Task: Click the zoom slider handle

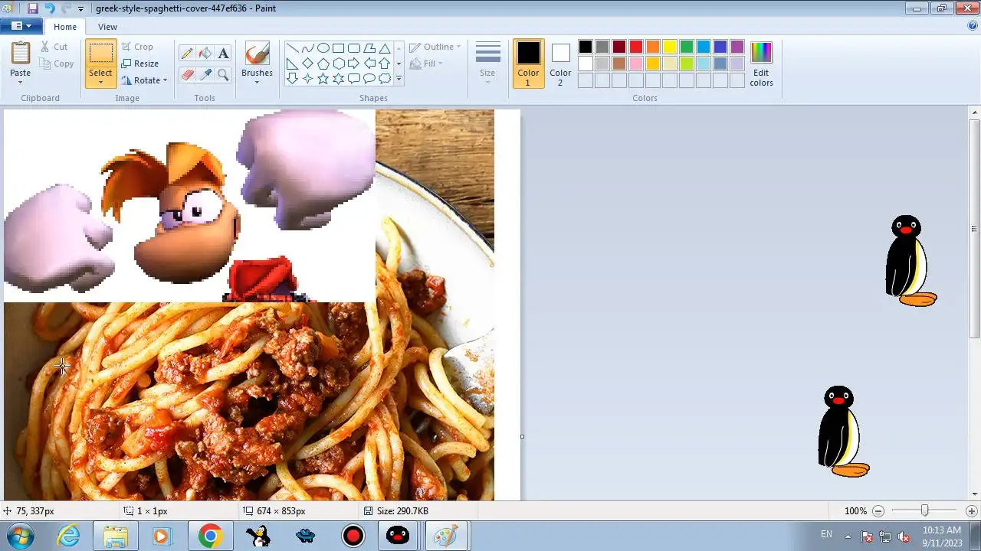Action: pyautogui.click(x=924, y=511)
